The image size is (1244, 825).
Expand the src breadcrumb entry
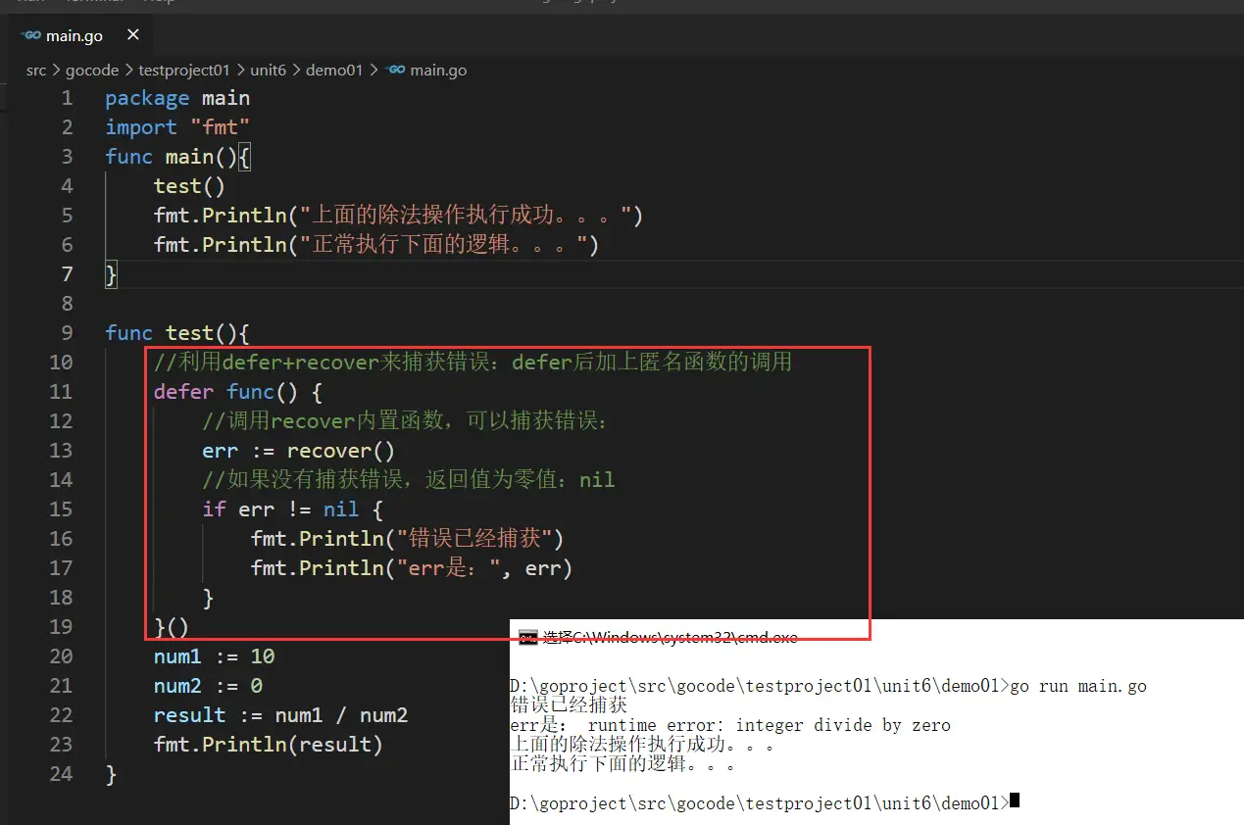[35, 70]
